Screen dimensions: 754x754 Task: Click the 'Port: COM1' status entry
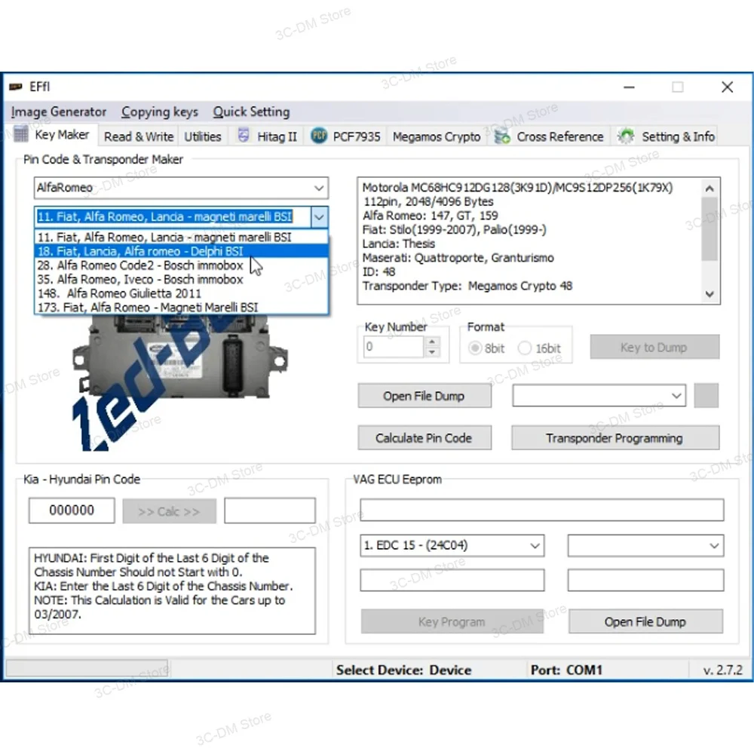(x=566, y=670)
